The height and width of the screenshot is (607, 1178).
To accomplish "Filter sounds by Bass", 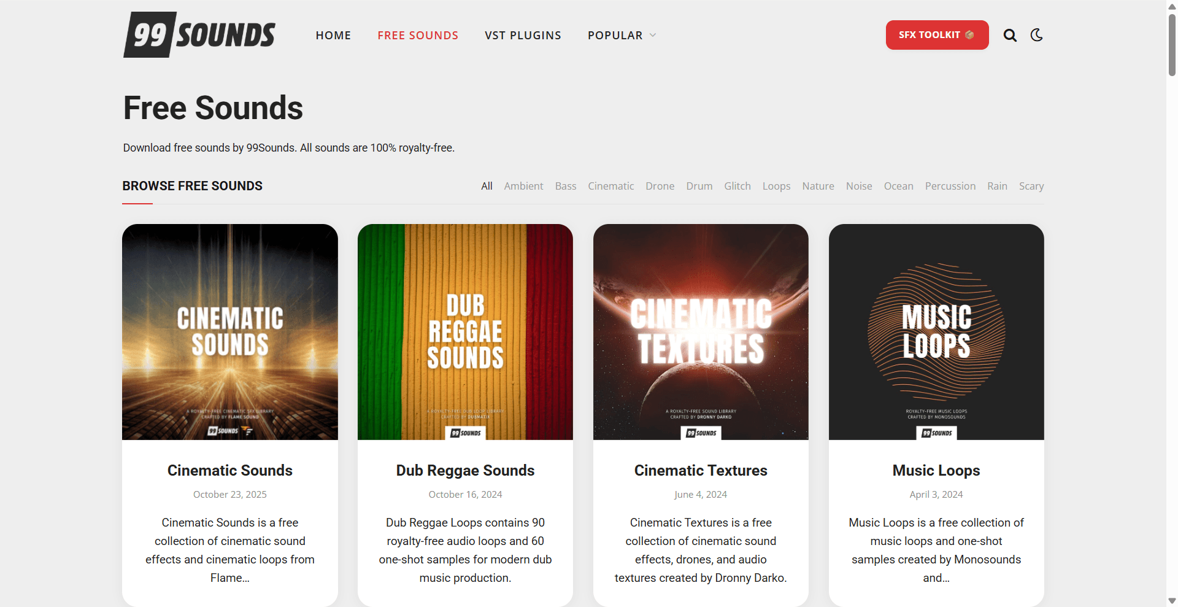I will point(566,186).
